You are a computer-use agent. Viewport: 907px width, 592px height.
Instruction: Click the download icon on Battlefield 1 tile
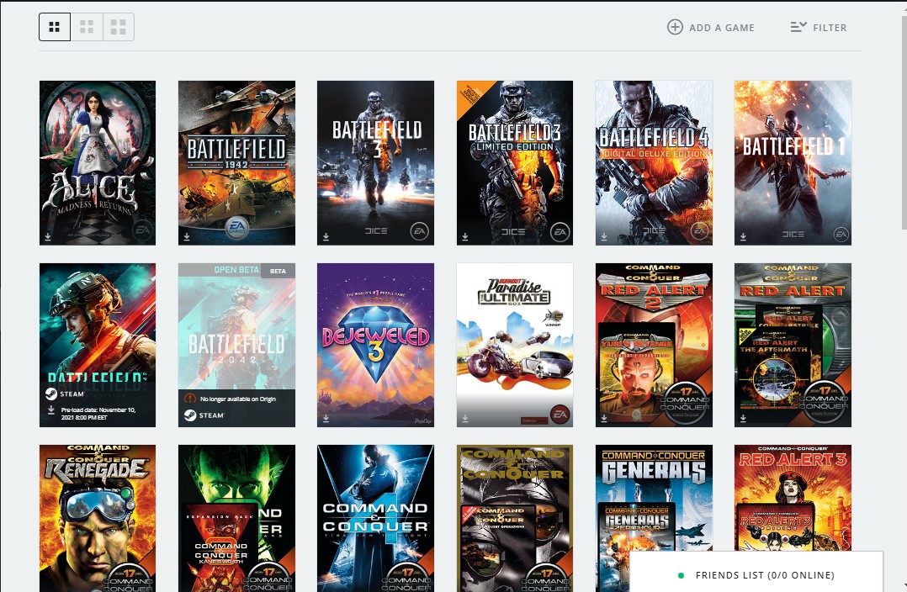[x=743, y=236]
